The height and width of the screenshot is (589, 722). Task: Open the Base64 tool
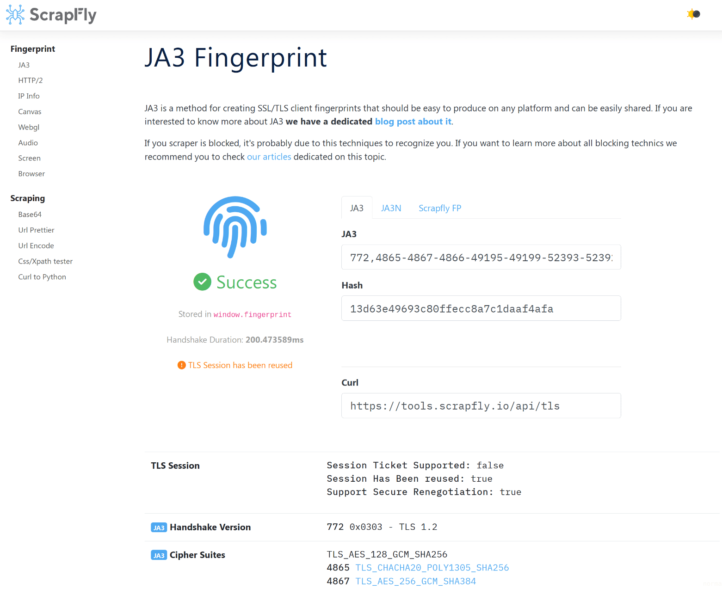(30, 214)
